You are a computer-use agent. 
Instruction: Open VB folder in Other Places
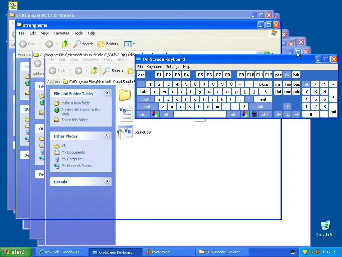pyautogui.click(x=63, y=146)
